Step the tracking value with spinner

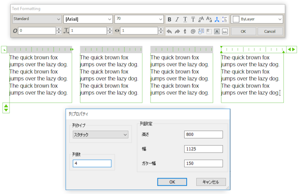(x=161, y=31)
